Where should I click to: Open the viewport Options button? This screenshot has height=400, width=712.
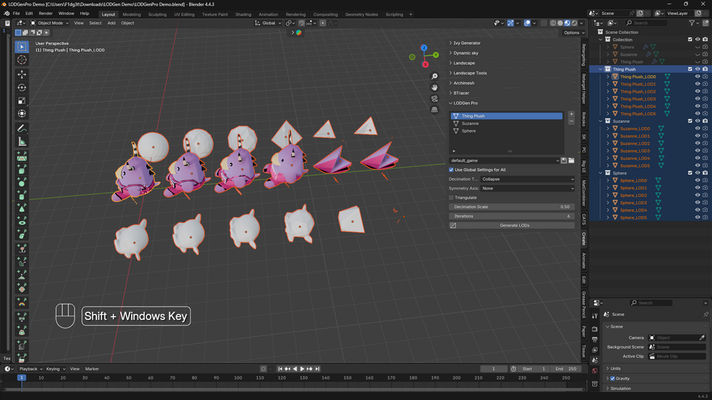(574, 33)
